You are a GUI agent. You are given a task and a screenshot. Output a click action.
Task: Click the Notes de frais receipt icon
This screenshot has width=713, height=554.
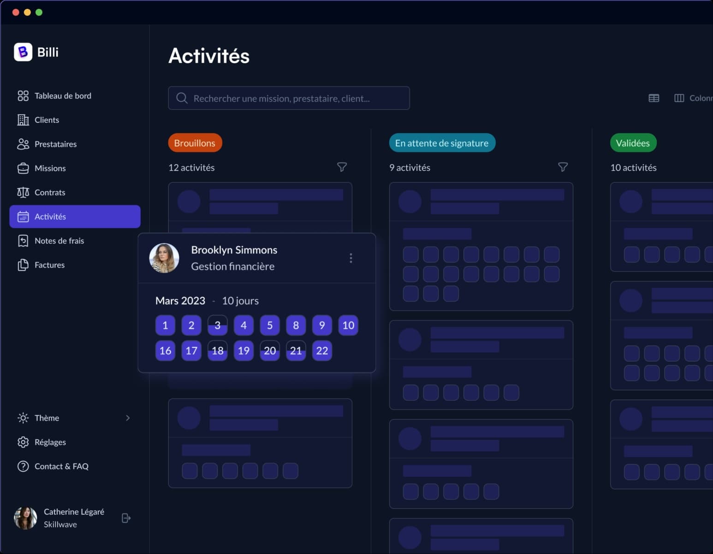pos(23,240)
